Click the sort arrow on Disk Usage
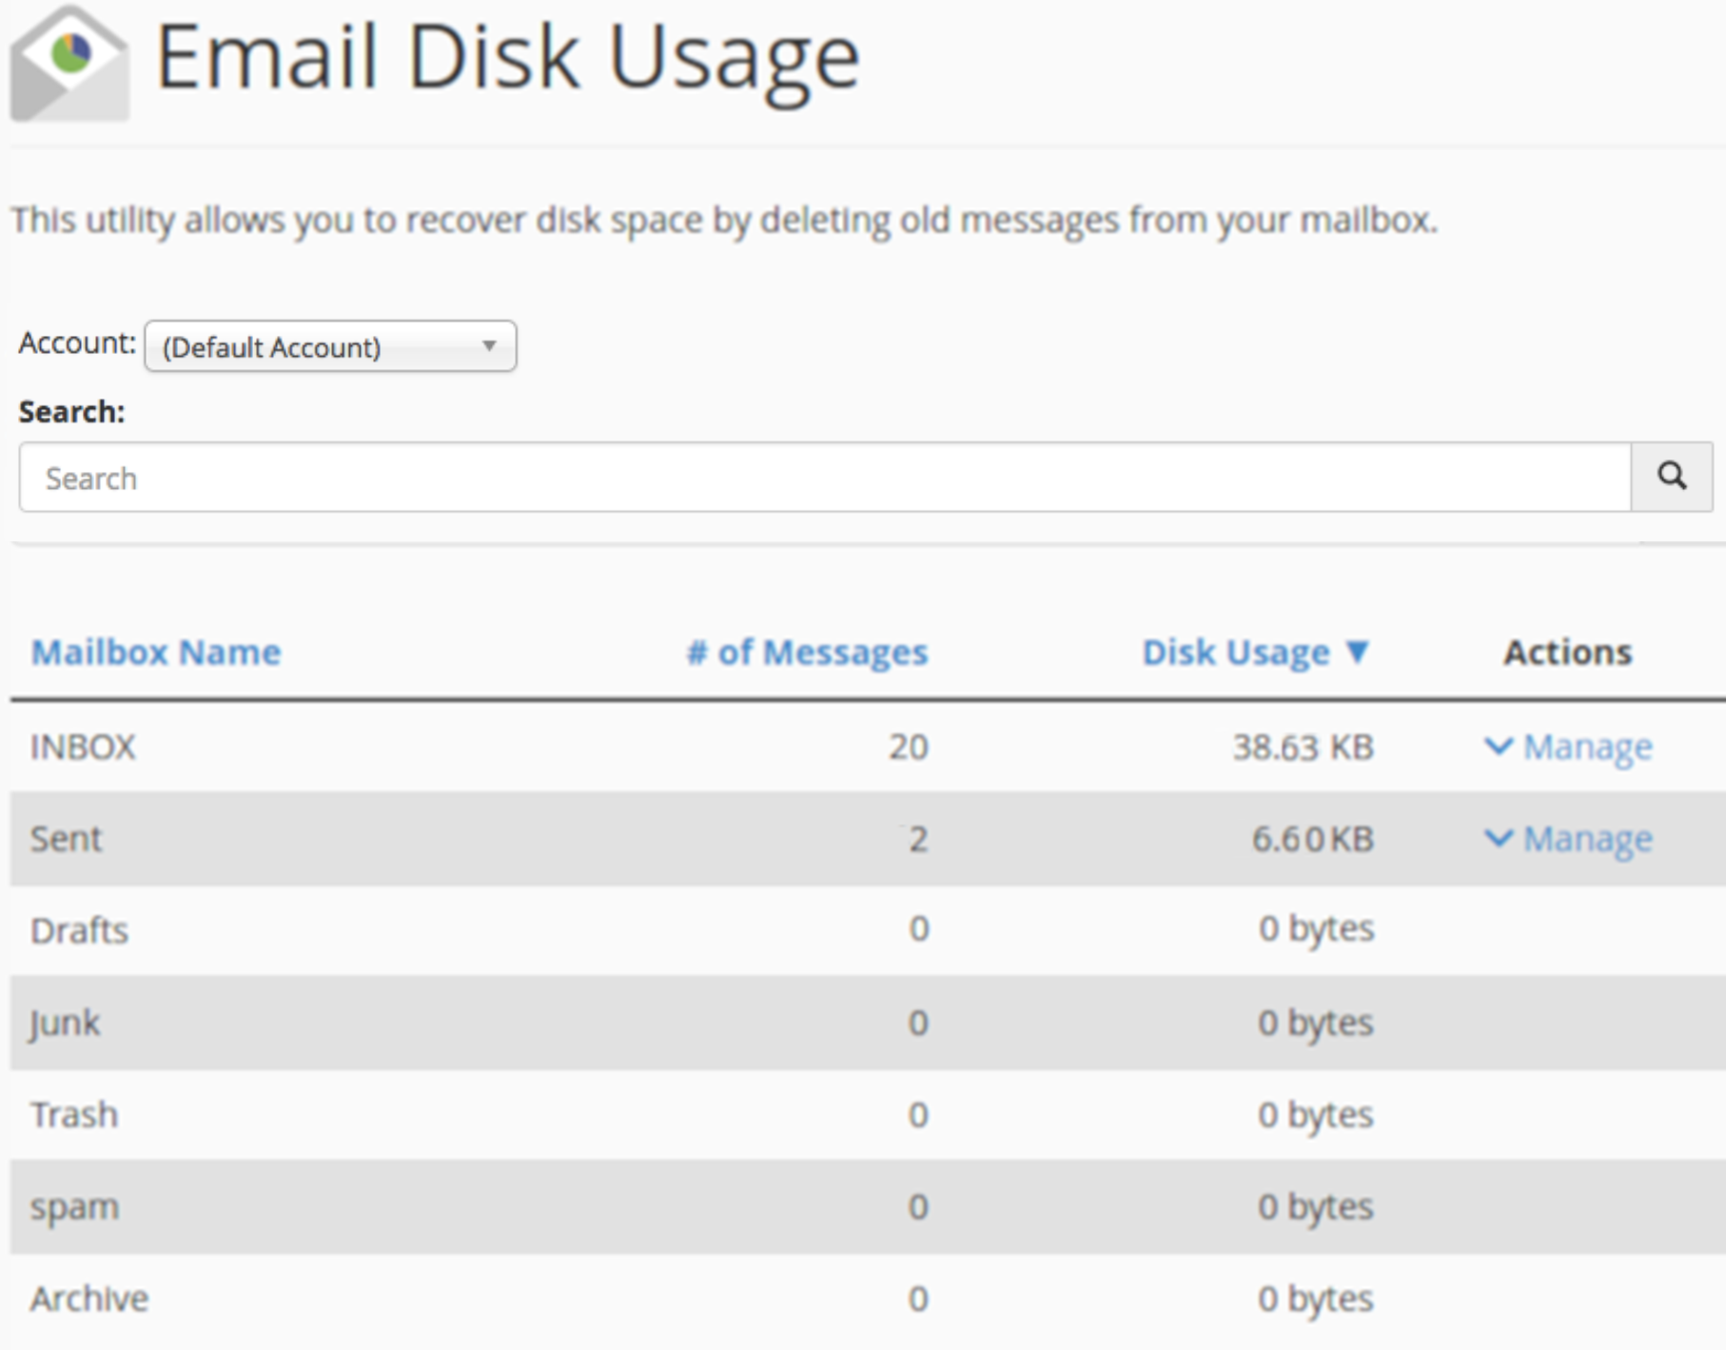Image resolution: width=1726 pixels, height=1350 pixels. (x=1359, y=654)
